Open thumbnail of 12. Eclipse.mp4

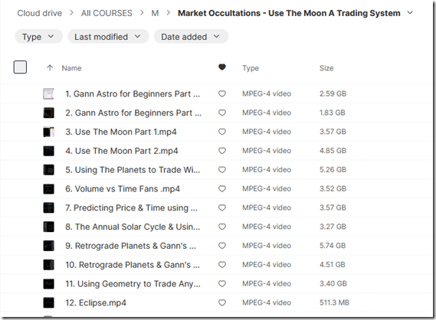click(x=49, y=303)
